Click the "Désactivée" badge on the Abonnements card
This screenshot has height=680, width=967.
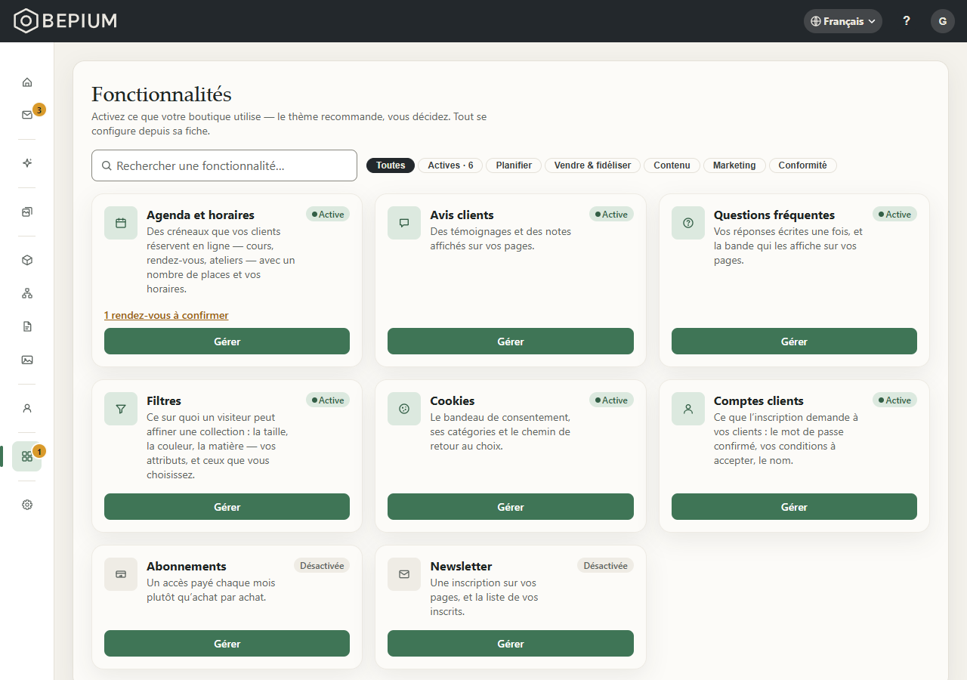tap(322, 565)
